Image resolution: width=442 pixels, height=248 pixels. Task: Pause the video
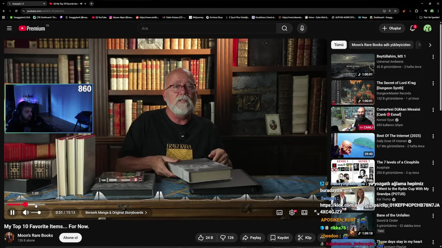[x=12, y=213]
